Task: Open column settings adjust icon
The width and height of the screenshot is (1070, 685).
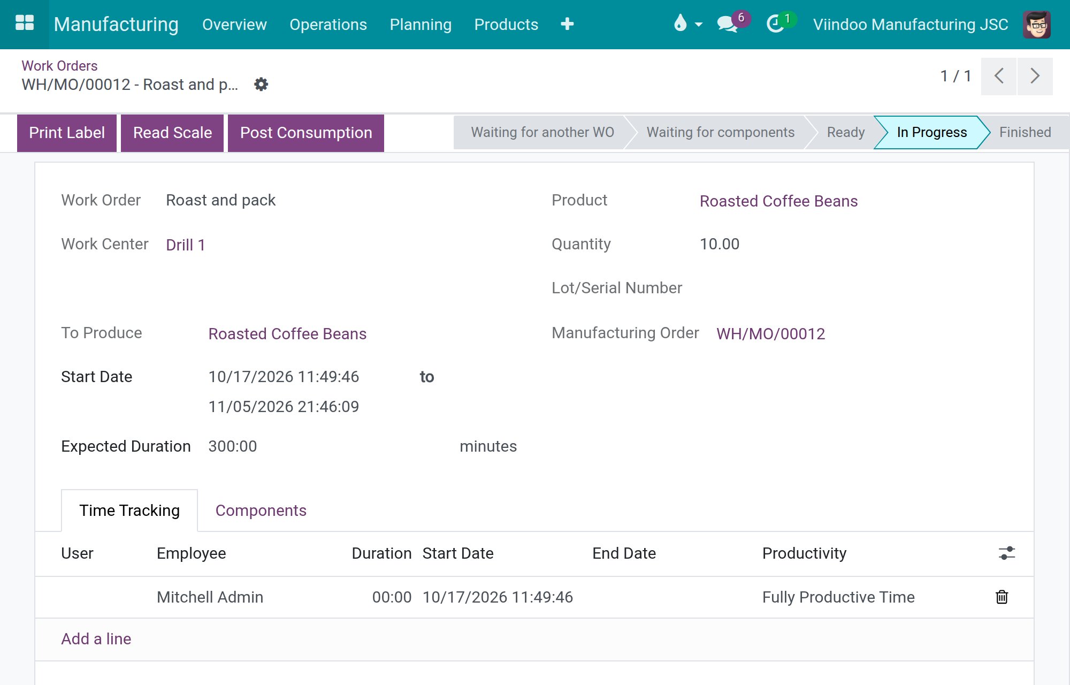Action: pyautogui.click(x=1007, y=553)
